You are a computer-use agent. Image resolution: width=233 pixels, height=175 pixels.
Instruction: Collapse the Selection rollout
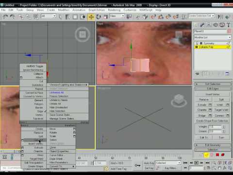click(213, 150)
